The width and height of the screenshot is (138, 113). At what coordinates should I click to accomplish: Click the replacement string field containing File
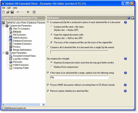coord(79,78)
